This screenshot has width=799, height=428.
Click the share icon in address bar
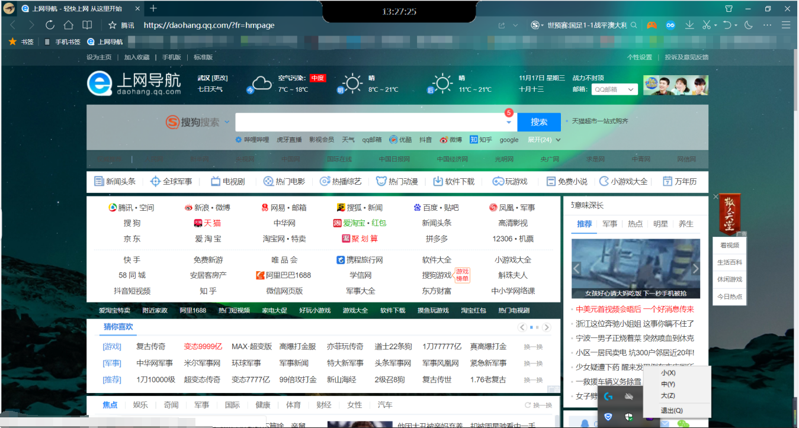click(x=502, y=25)
